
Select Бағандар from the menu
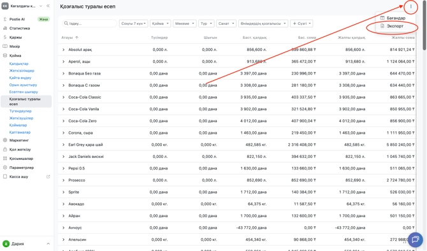coord(396,18)
